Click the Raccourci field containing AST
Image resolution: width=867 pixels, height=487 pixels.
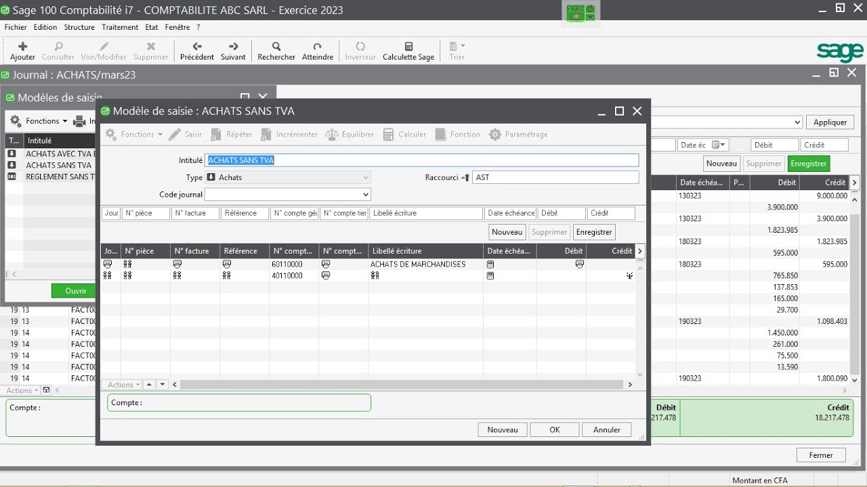(x=555, y=177)
